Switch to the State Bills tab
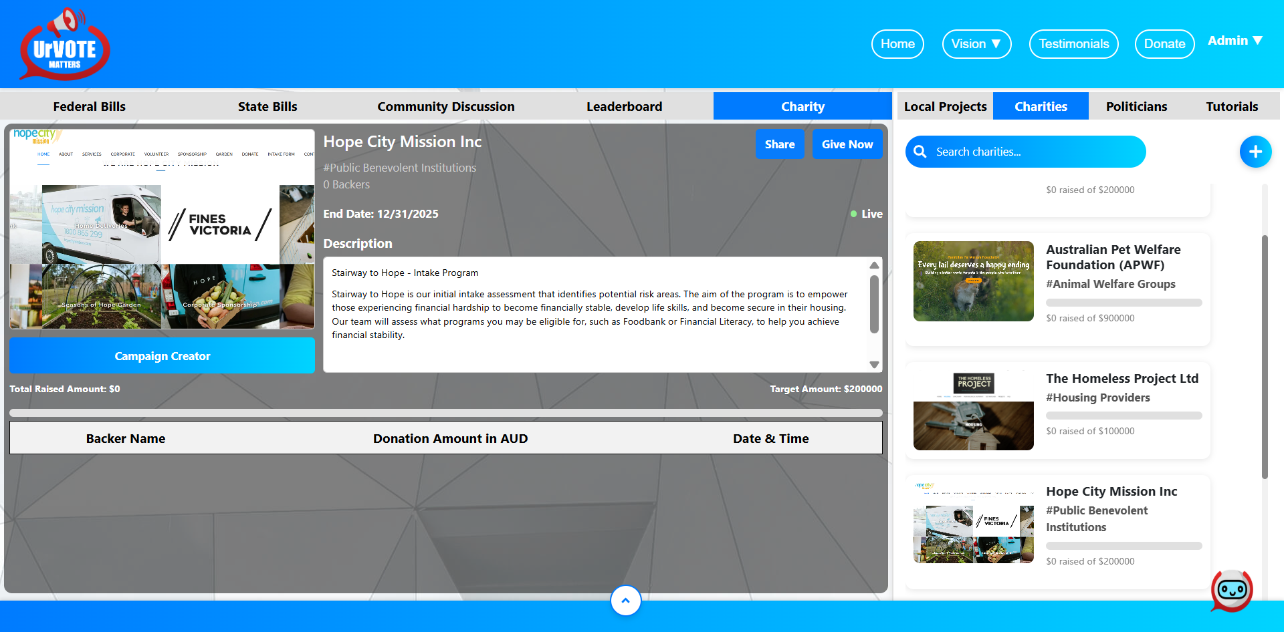This screenshot has height=632, width=1284. click(267, 106)
